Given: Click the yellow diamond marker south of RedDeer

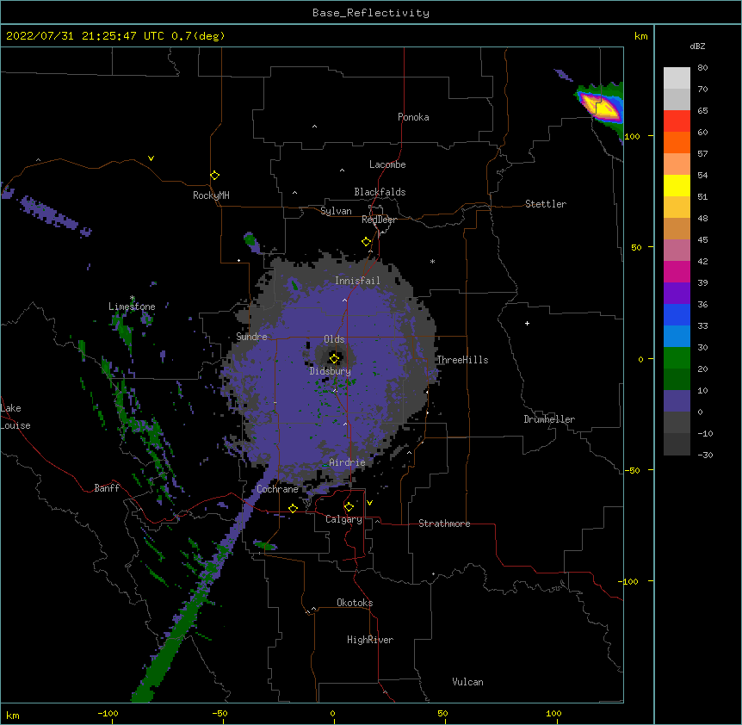Looking at the screenshot, I should (x=367, y=242).
